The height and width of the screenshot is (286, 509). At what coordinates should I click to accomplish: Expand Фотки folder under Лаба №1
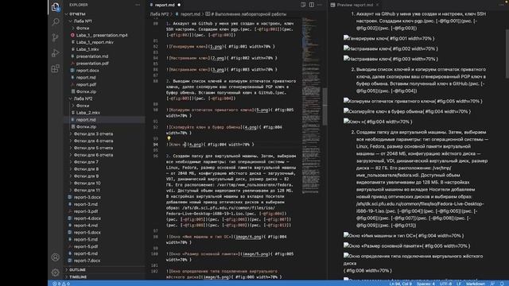(82, 29)
